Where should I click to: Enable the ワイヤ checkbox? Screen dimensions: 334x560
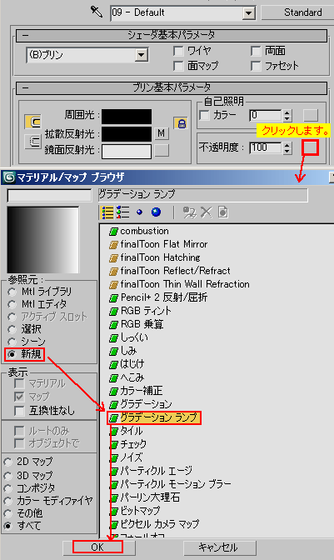point(178,51)
